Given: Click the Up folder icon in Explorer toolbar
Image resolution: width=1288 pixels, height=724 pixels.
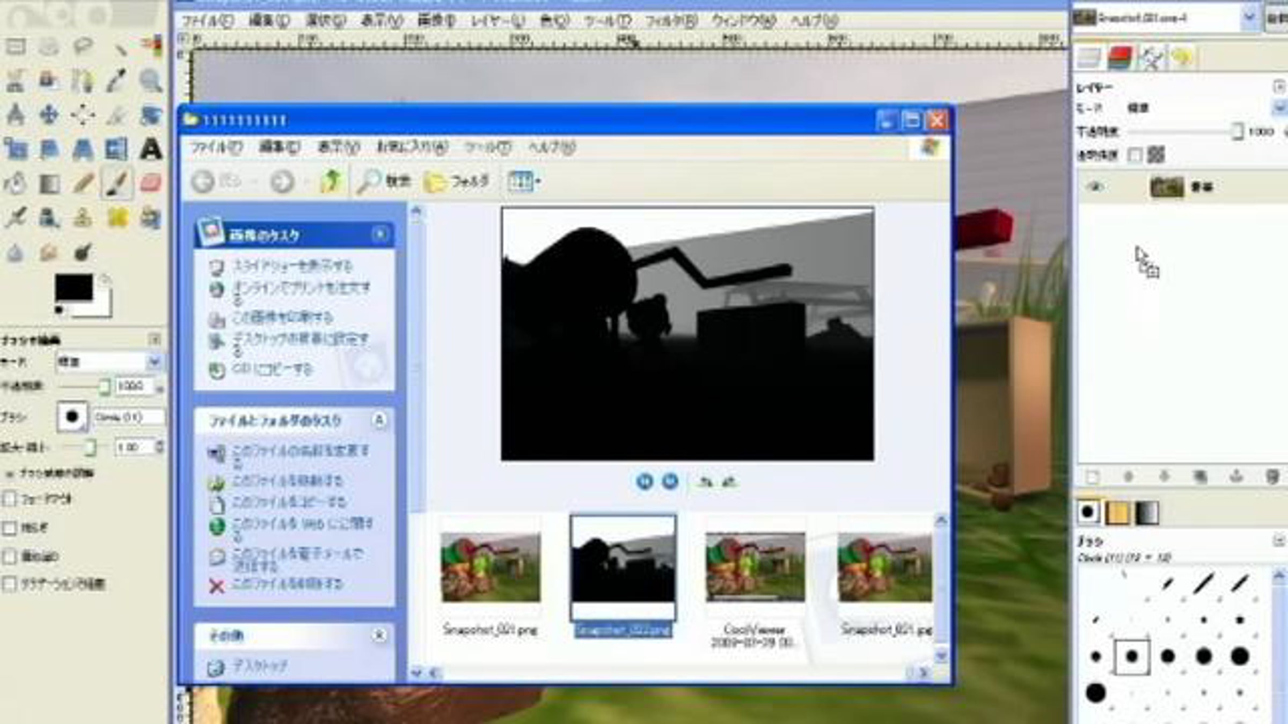Looking at the screenshot, I should point(331,182).
